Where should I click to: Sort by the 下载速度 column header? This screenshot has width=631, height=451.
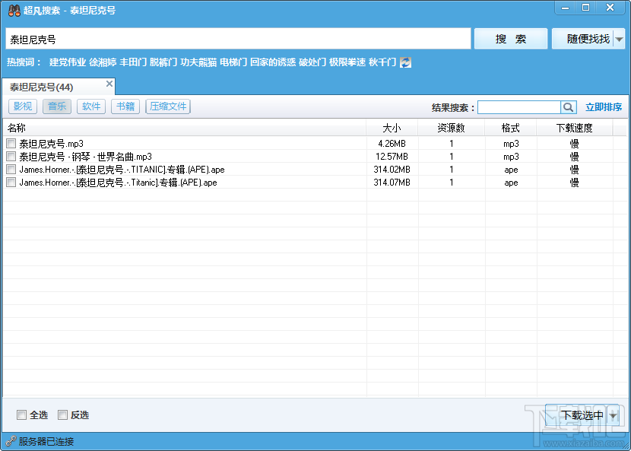tap(575, 128)
